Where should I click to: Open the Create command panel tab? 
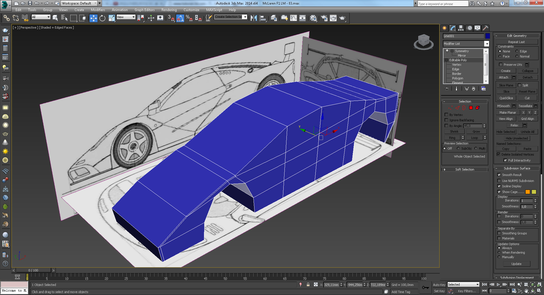tap(444, 28)
